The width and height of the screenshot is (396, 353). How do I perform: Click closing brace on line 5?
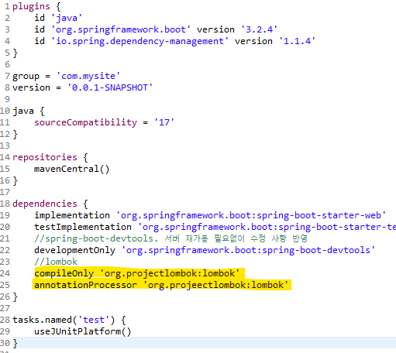[15, 53]
